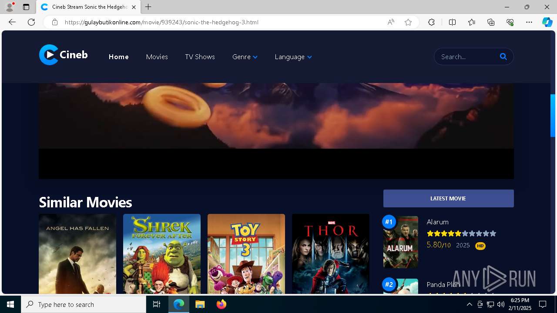
Task: Open the Favorites list
Action: click(472, 22)
